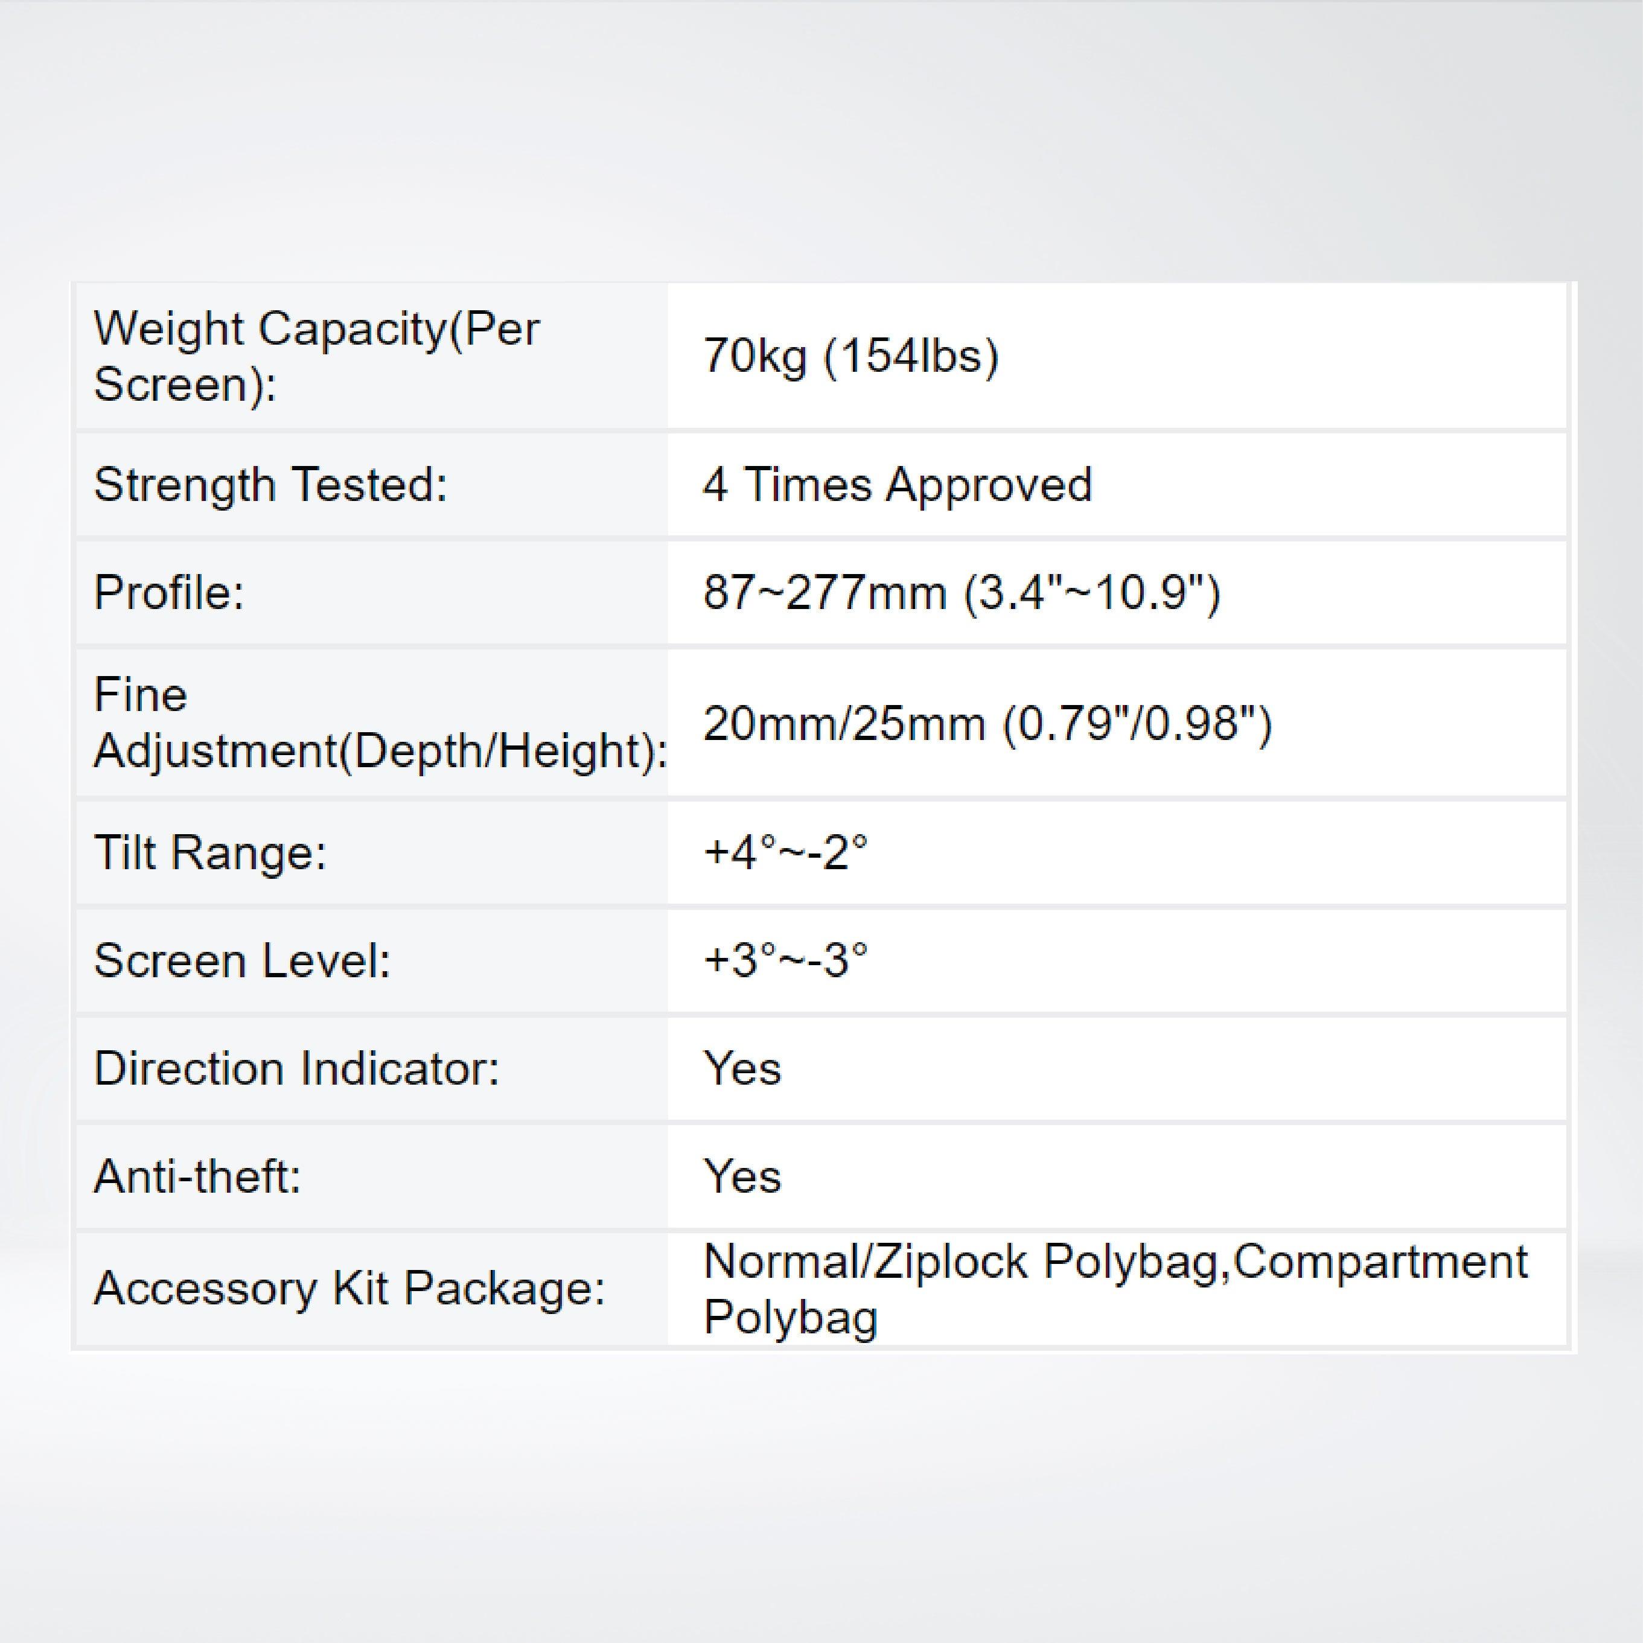This screenshot has width=1643, height=1643.
Task: Click the 'Tilt Range:' label
Action: [x=210, y=852]
